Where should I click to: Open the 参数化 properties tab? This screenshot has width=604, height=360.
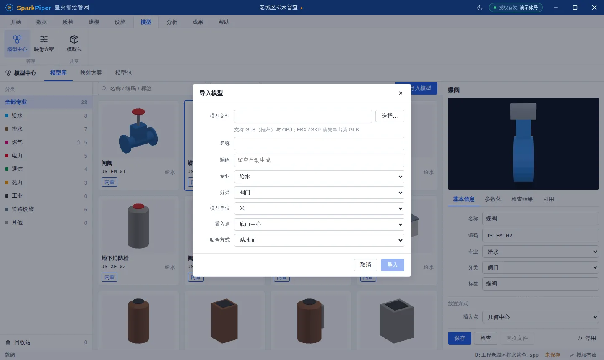[493, 199]
